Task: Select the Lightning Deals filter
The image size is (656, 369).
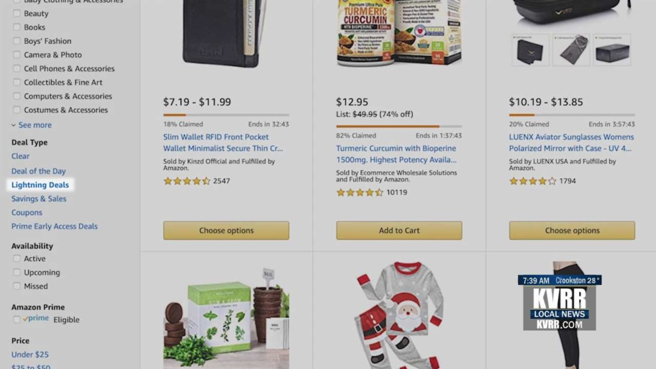Action: point(40,185)
